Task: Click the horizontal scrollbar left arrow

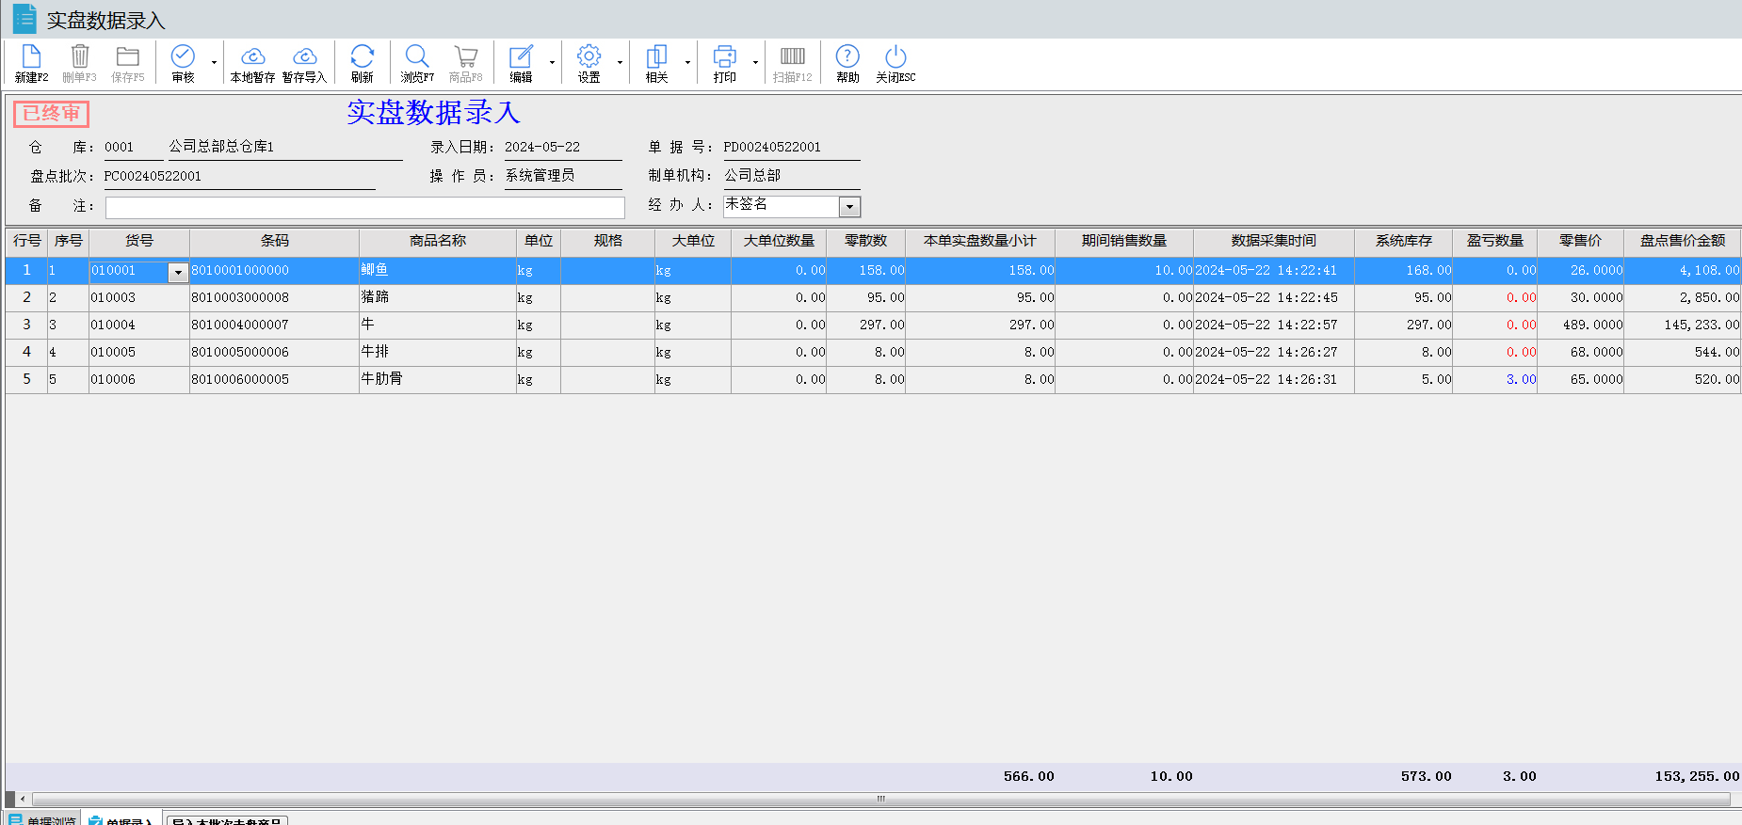Action: tap(23, 799)
